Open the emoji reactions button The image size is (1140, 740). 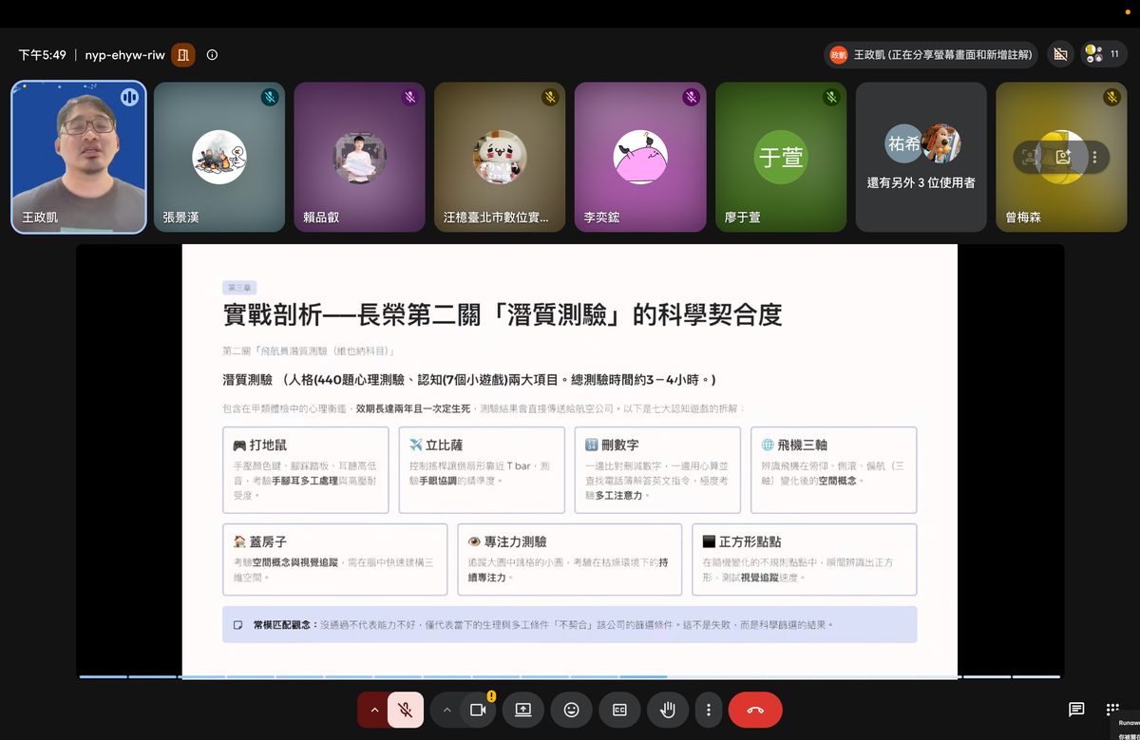click(x=571, y=710)
